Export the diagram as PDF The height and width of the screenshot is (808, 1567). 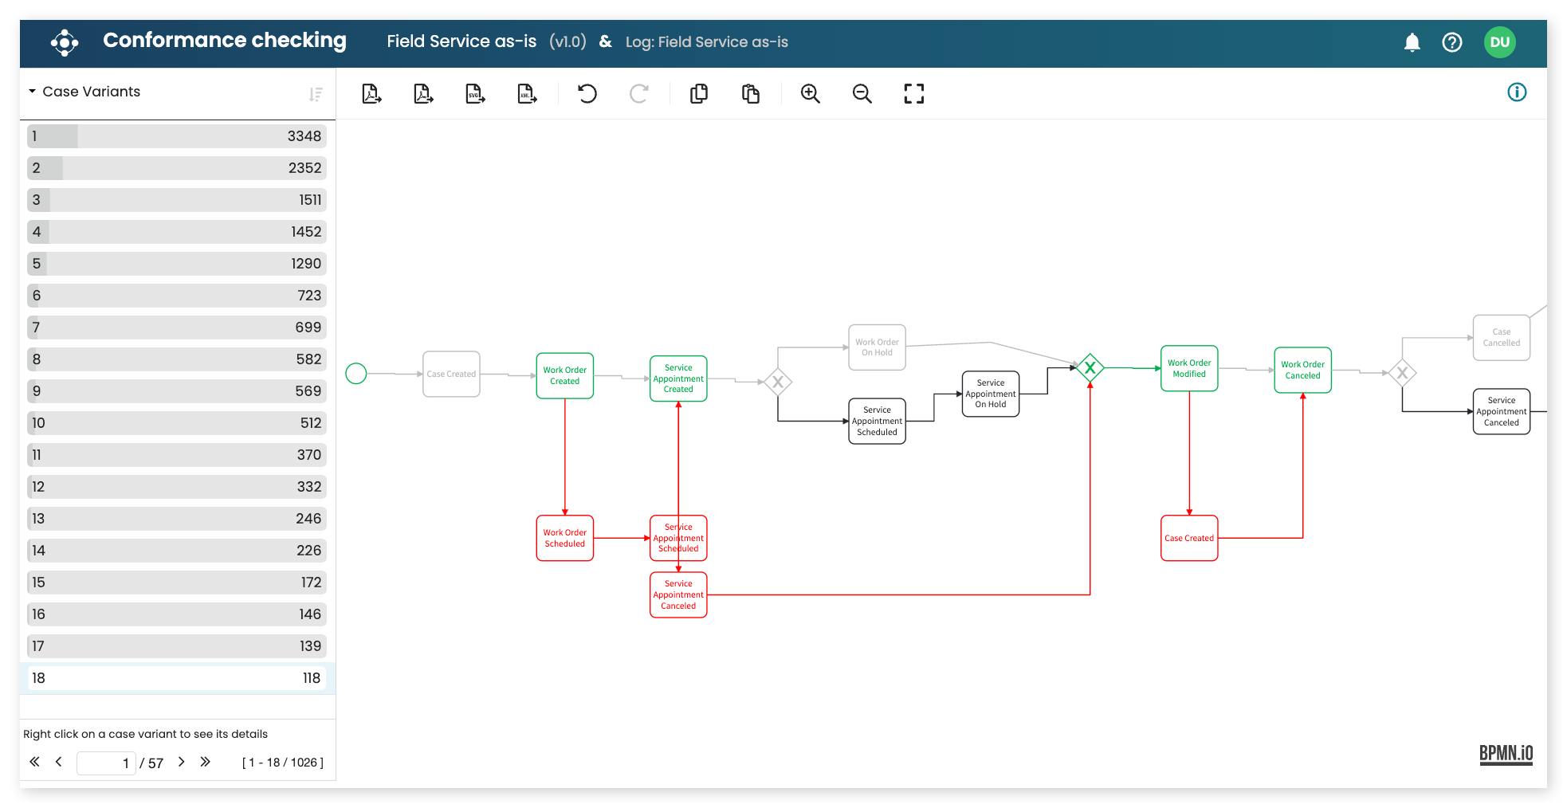(x=371, y=93)
